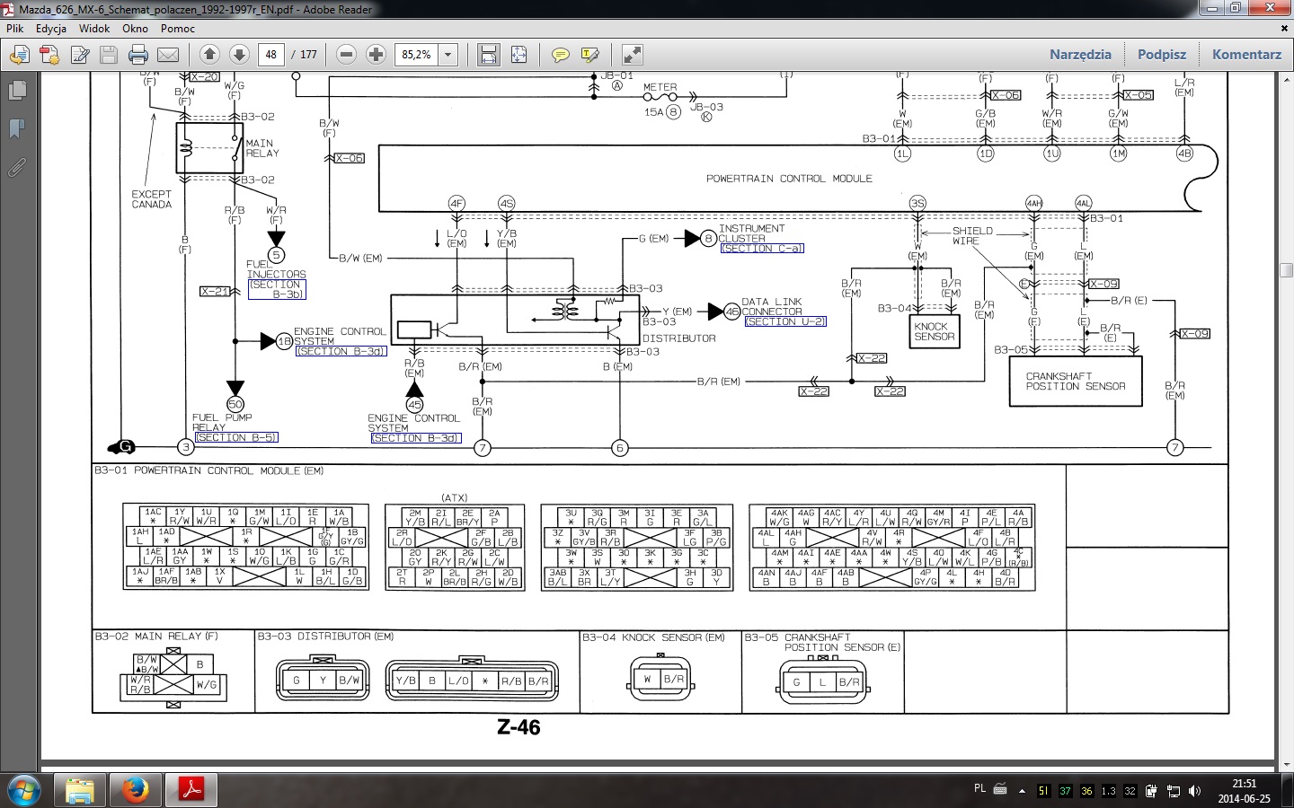Expand the Bookmarks navigation panel
The height and width of the screenshot is (808, 1294).
click(16, 128)
